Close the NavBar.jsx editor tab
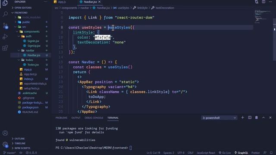The width and height of the screenshot is (276, 155). [x=100, y=2]
